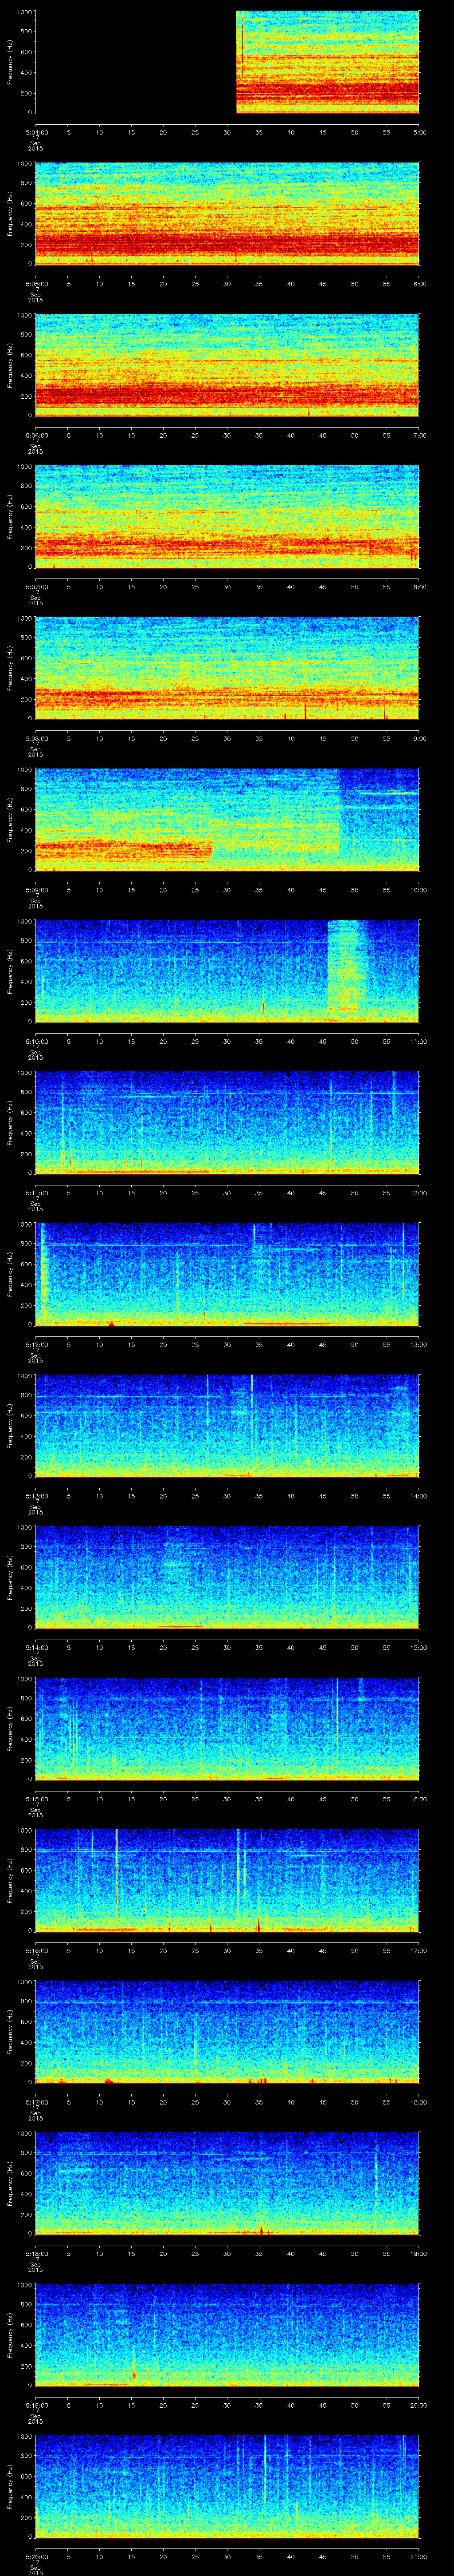Viewport: 454px width, 2576px height.
Task: Click the Frequency (Hz) axis label of 5:04:00 panel
Action: 10,62
